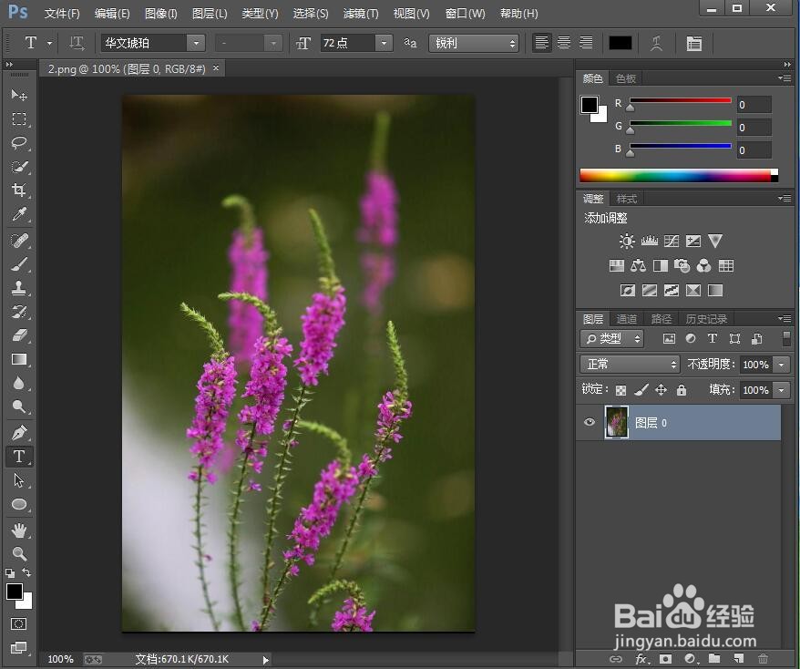
Task: Select the Ellipse shape tool
Action: tap(19, 504)
